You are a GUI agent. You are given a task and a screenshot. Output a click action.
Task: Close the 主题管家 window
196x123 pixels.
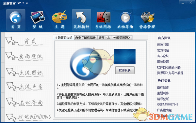click(190, 3)
